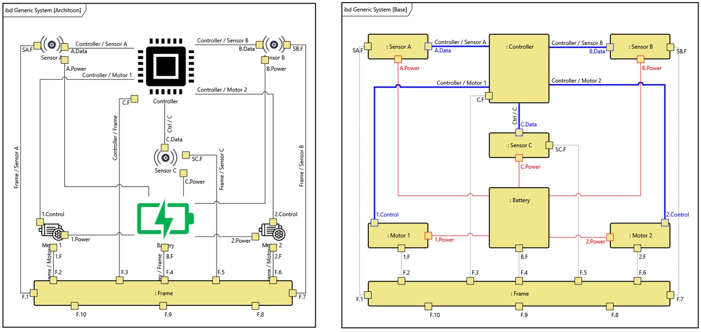Select the Motor 1 icon in Architoon diagram

(52, 232)
